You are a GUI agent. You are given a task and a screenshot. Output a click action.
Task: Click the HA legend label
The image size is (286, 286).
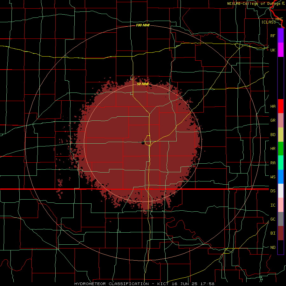tap(273, 106)
